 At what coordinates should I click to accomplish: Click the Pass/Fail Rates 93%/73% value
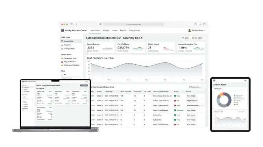pos(123,48)
